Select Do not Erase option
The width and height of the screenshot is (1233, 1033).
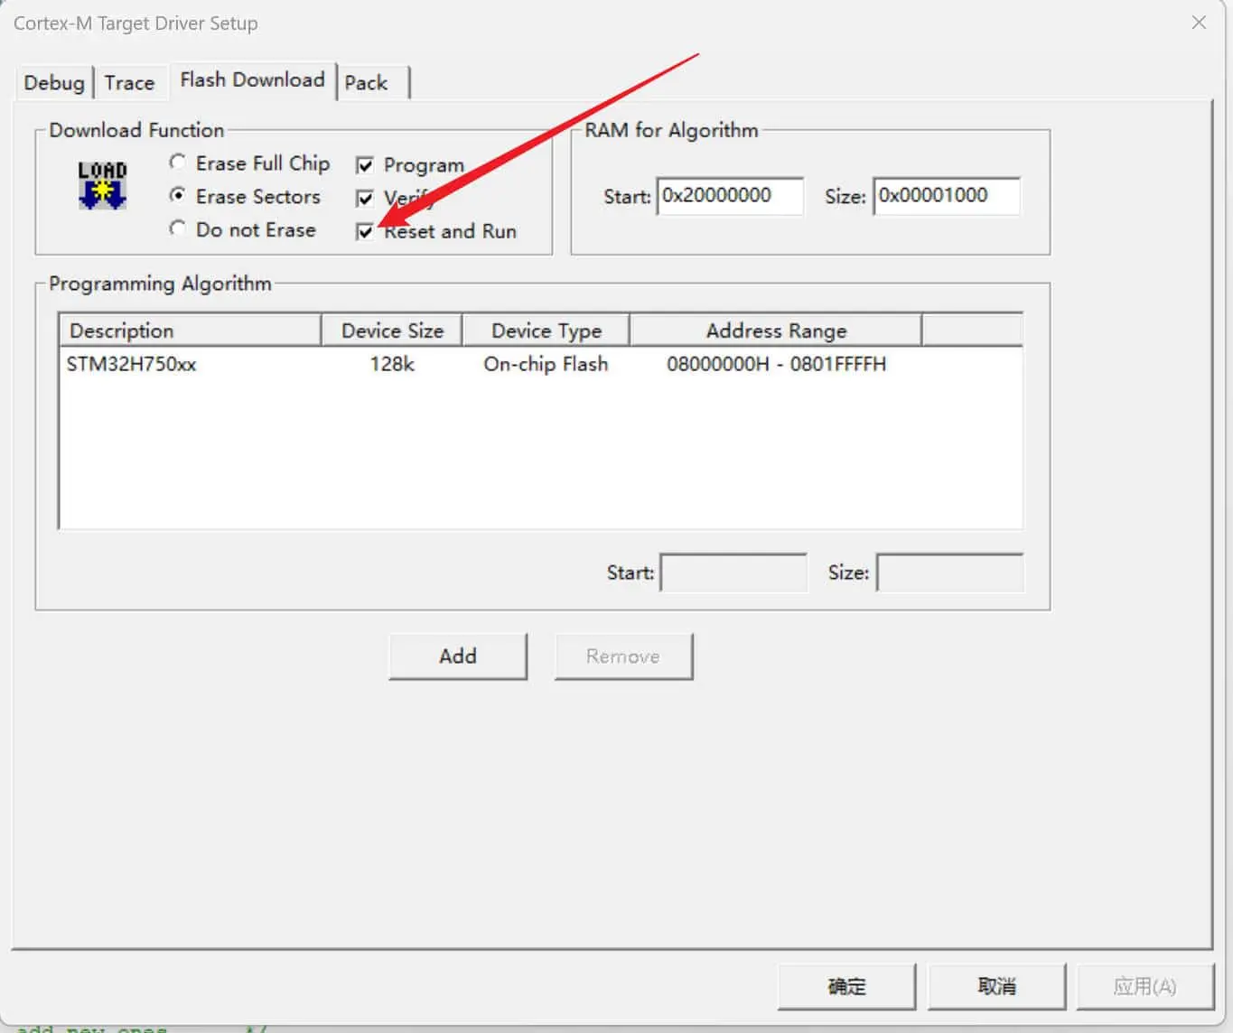click(x=242, y=229)
